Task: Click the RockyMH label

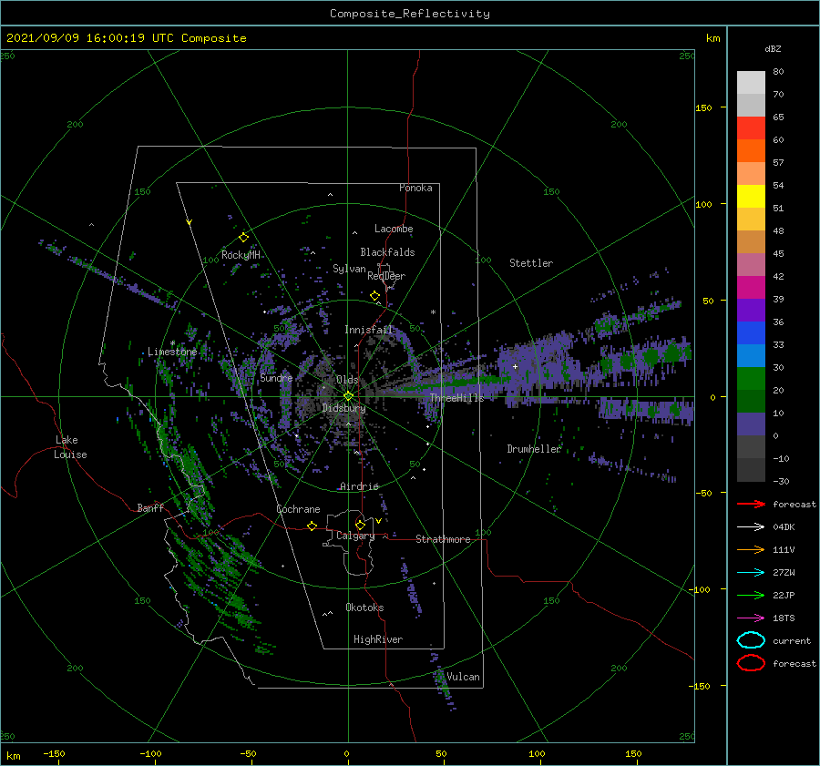Action: click(241, 255)
